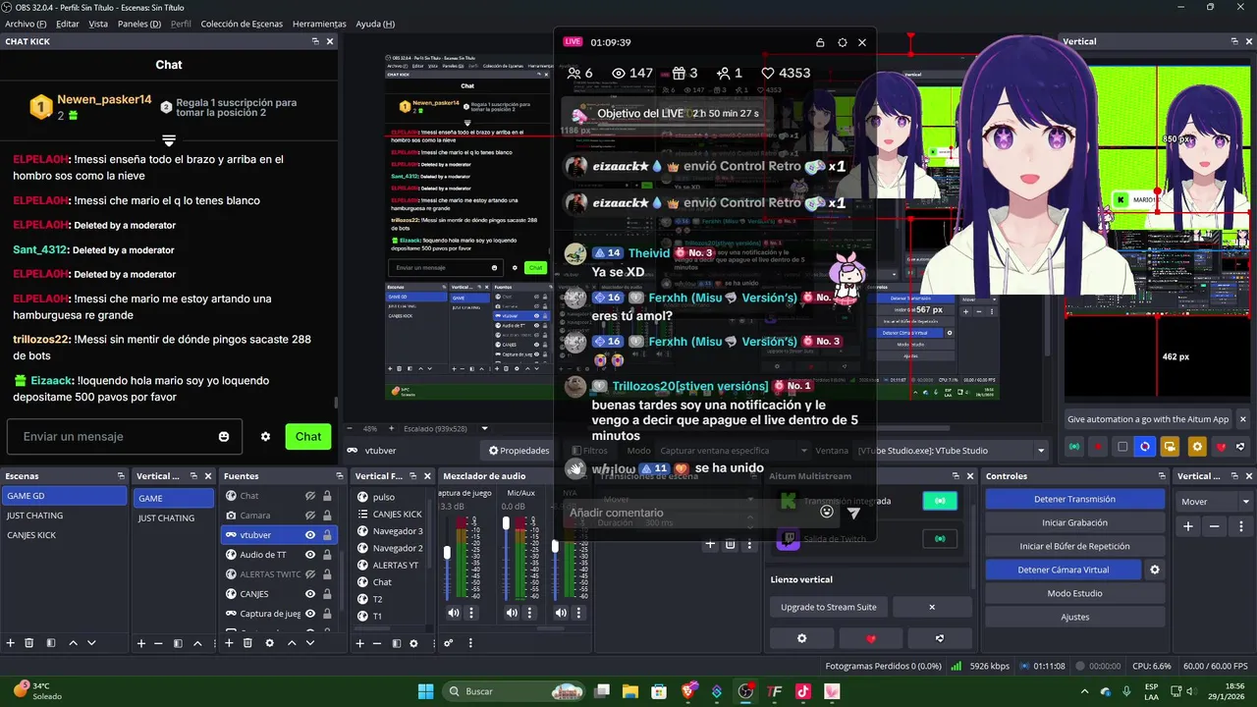The width and height of the screenshot is (1257, 707).
Task: Show hidden system tray icons chevron
Action: [x=1084, y=691]
